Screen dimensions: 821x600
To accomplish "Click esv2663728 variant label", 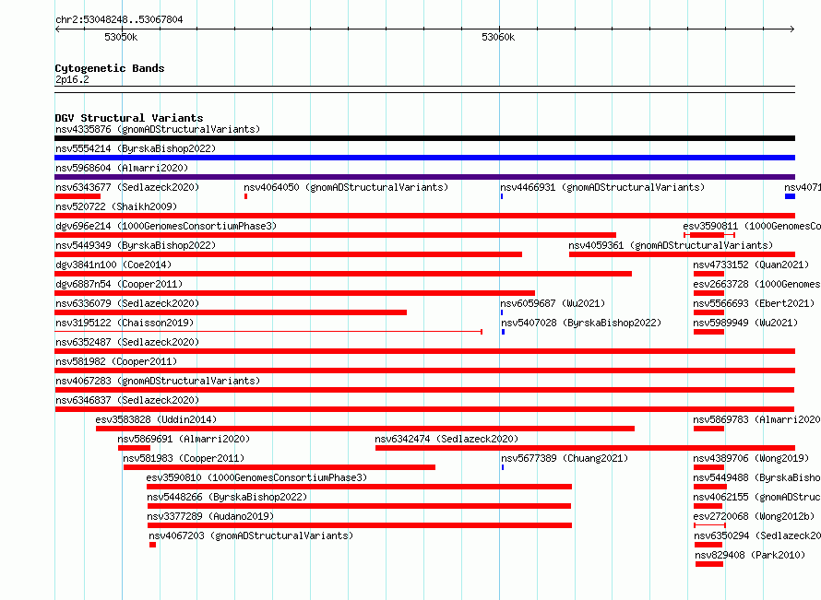I will [x=757, y=284].
